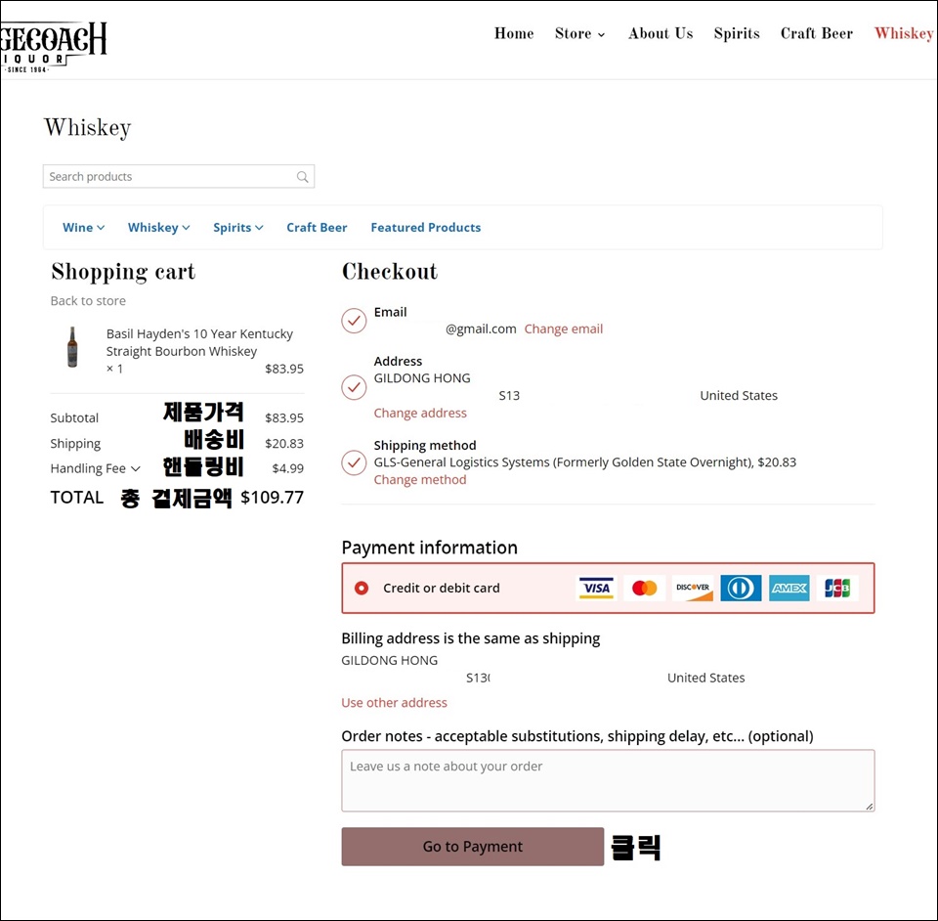Click the JCB card icon
Image resolution: width=938 pixels, height=921 pixels.
coord(837,589)
